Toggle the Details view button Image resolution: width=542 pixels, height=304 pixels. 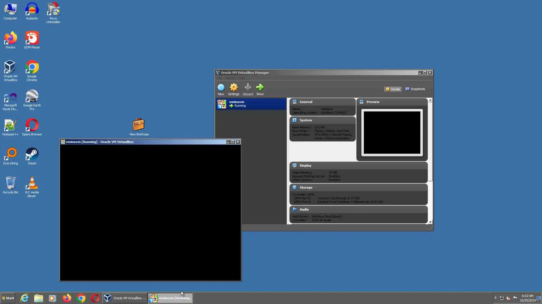click(x=393, y=89)
